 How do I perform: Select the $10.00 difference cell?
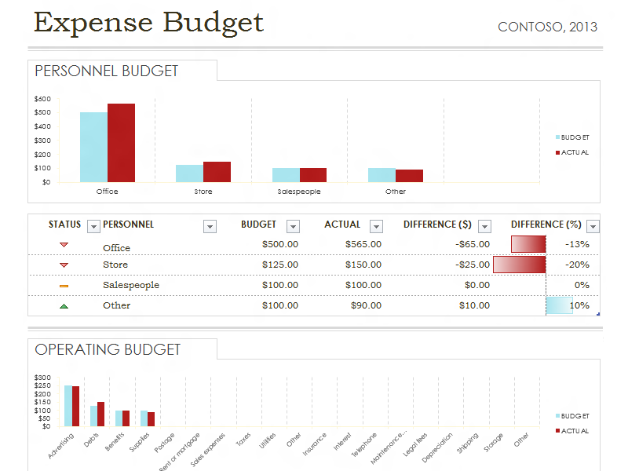click(x=474, y=305)
